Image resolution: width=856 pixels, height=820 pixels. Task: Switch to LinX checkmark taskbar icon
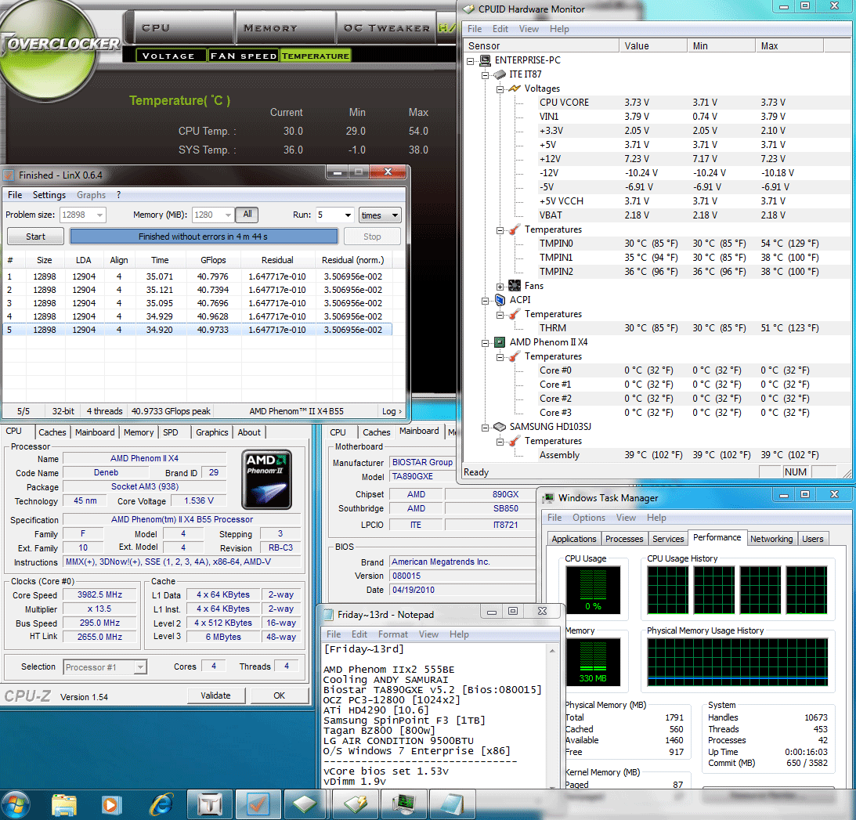click(258, 804)
